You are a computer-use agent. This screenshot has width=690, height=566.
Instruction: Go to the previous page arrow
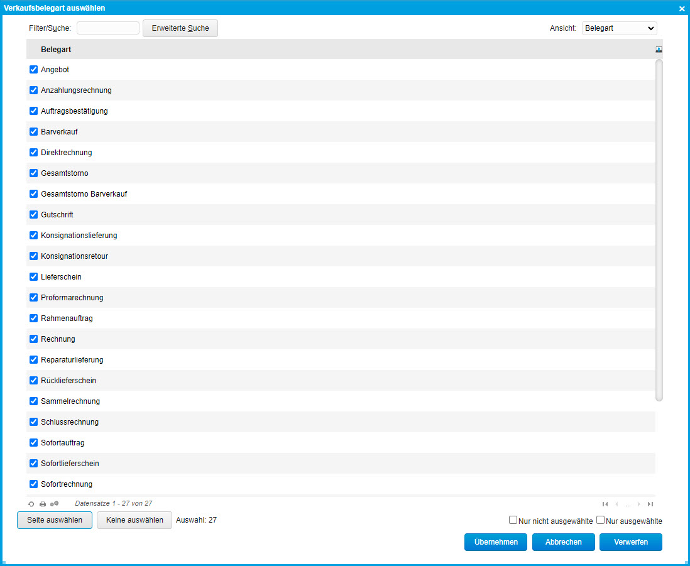tap(616, 504)
